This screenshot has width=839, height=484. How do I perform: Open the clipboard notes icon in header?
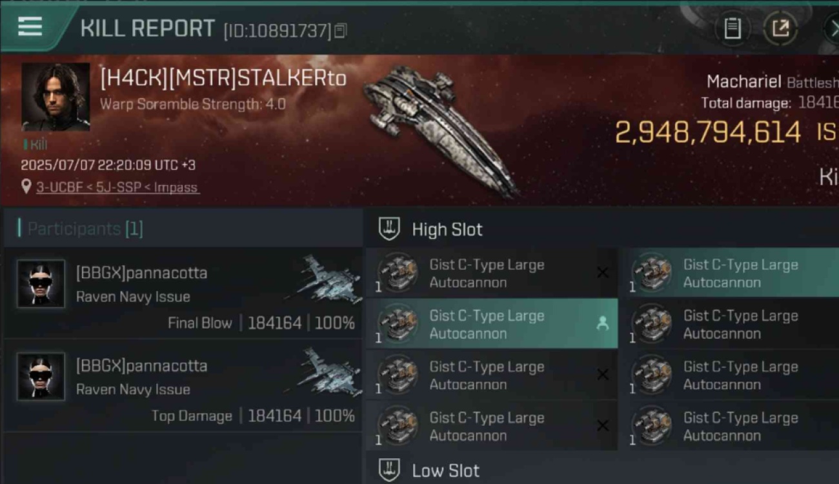(732, 29)
